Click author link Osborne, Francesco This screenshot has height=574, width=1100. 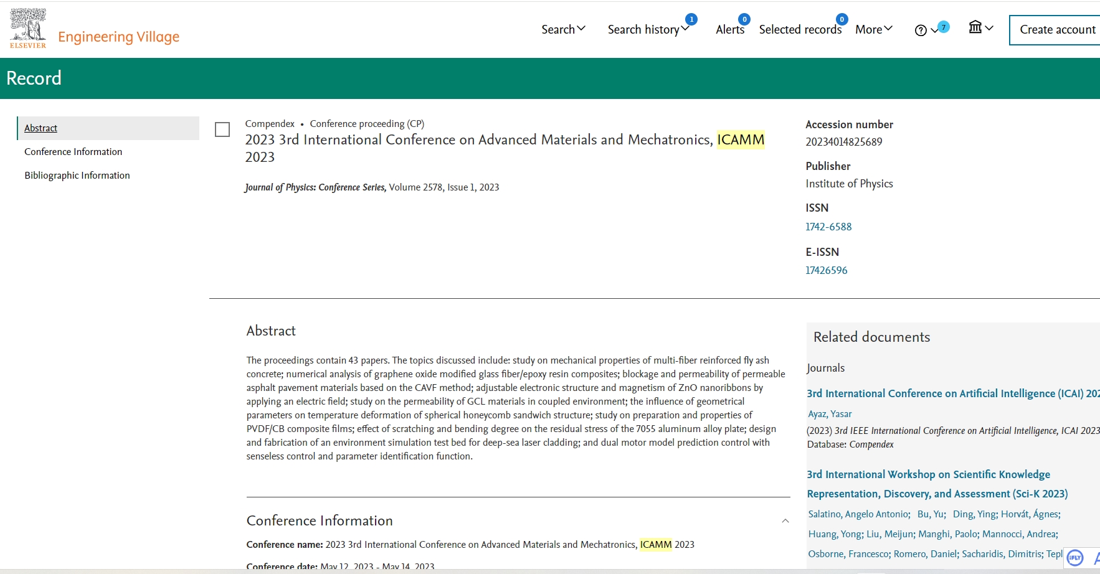click(x=850, y=554)
